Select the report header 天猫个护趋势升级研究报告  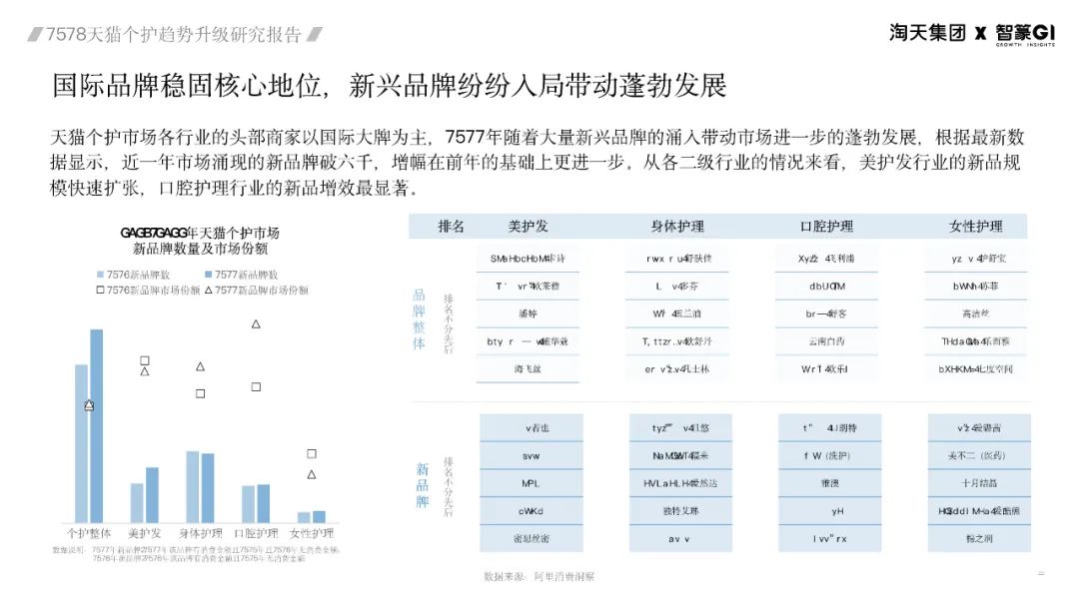click(174, 34)
